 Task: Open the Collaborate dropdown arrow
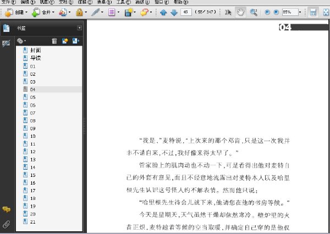point(69,13)
